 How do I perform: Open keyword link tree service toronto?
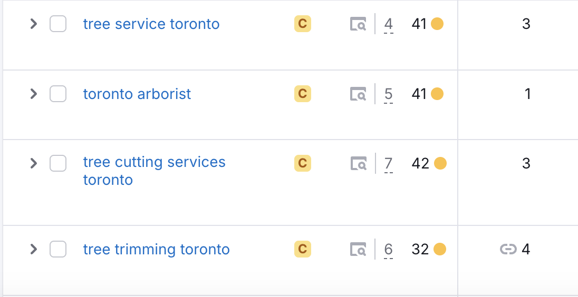point(151,24)
